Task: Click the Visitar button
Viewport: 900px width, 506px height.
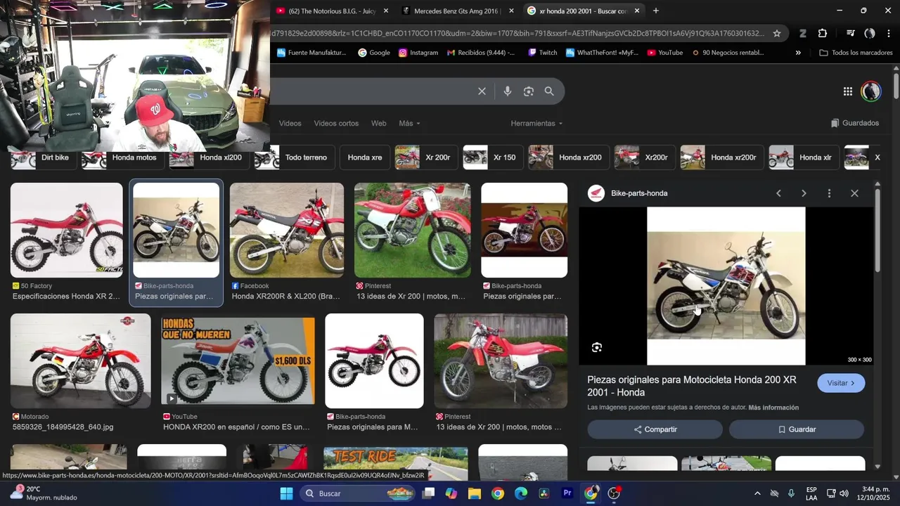Action: tap(841, 383)
